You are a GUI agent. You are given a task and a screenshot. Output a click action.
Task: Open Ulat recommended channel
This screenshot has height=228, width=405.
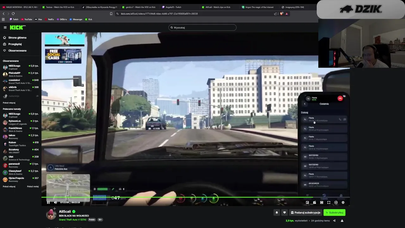[x=21, y=158]
